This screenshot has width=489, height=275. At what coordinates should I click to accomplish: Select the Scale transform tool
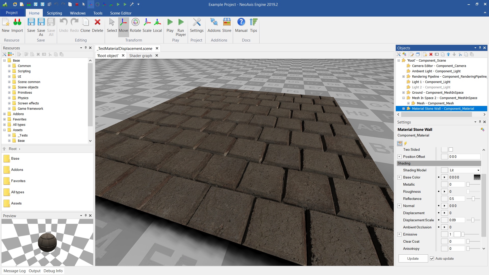(147, 22)
